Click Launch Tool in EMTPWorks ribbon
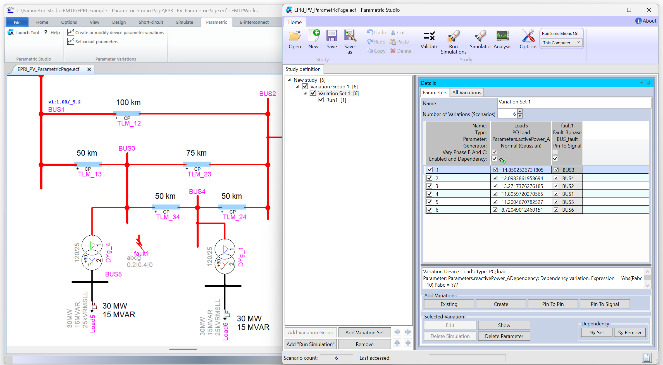The height and width of the screenshot is (365, 663). [x=23, y=33]
